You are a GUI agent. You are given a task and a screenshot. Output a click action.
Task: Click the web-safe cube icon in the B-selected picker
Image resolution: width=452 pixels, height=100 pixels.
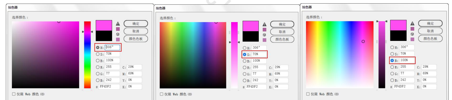click(x=412, y=34)
